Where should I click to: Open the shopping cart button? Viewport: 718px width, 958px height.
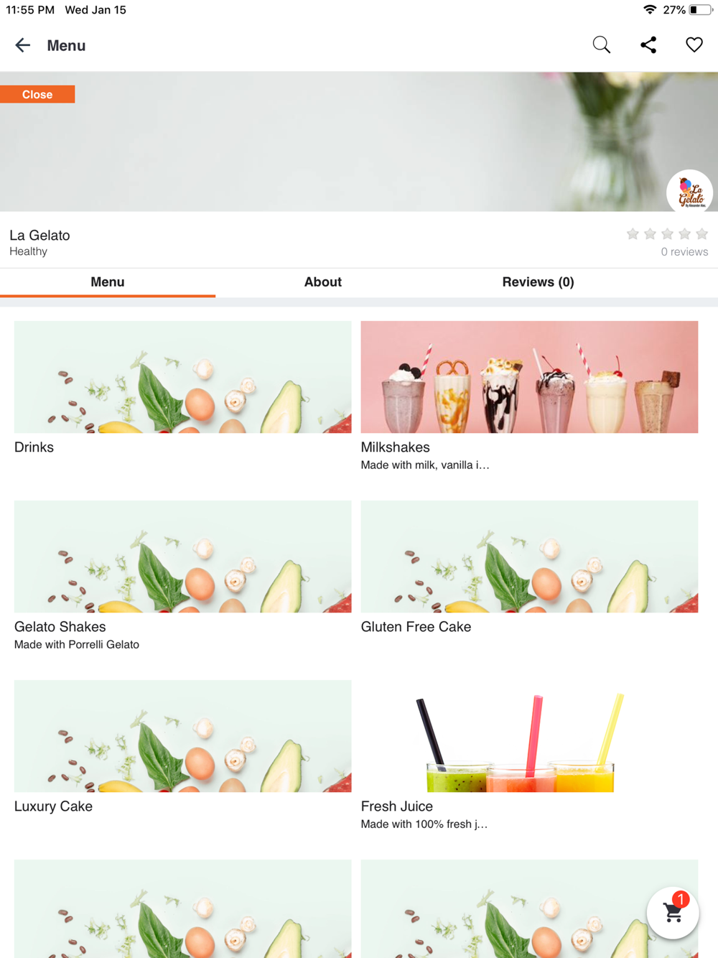673,913
